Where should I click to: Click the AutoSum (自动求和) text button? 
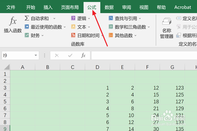click(x=40, y=18)
